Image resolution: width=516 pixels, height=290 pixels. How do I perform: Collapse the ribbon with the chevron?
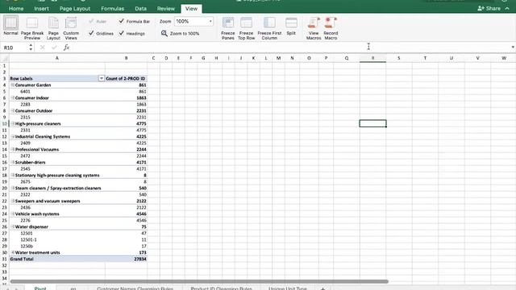507,9
